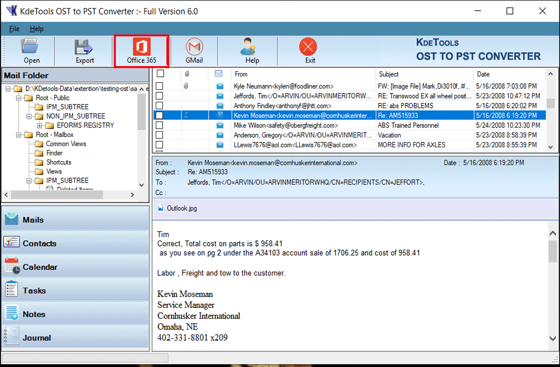Maximize the KdeTools window
560x367 pixels.
pyautogui.click(x=510, y=11)
